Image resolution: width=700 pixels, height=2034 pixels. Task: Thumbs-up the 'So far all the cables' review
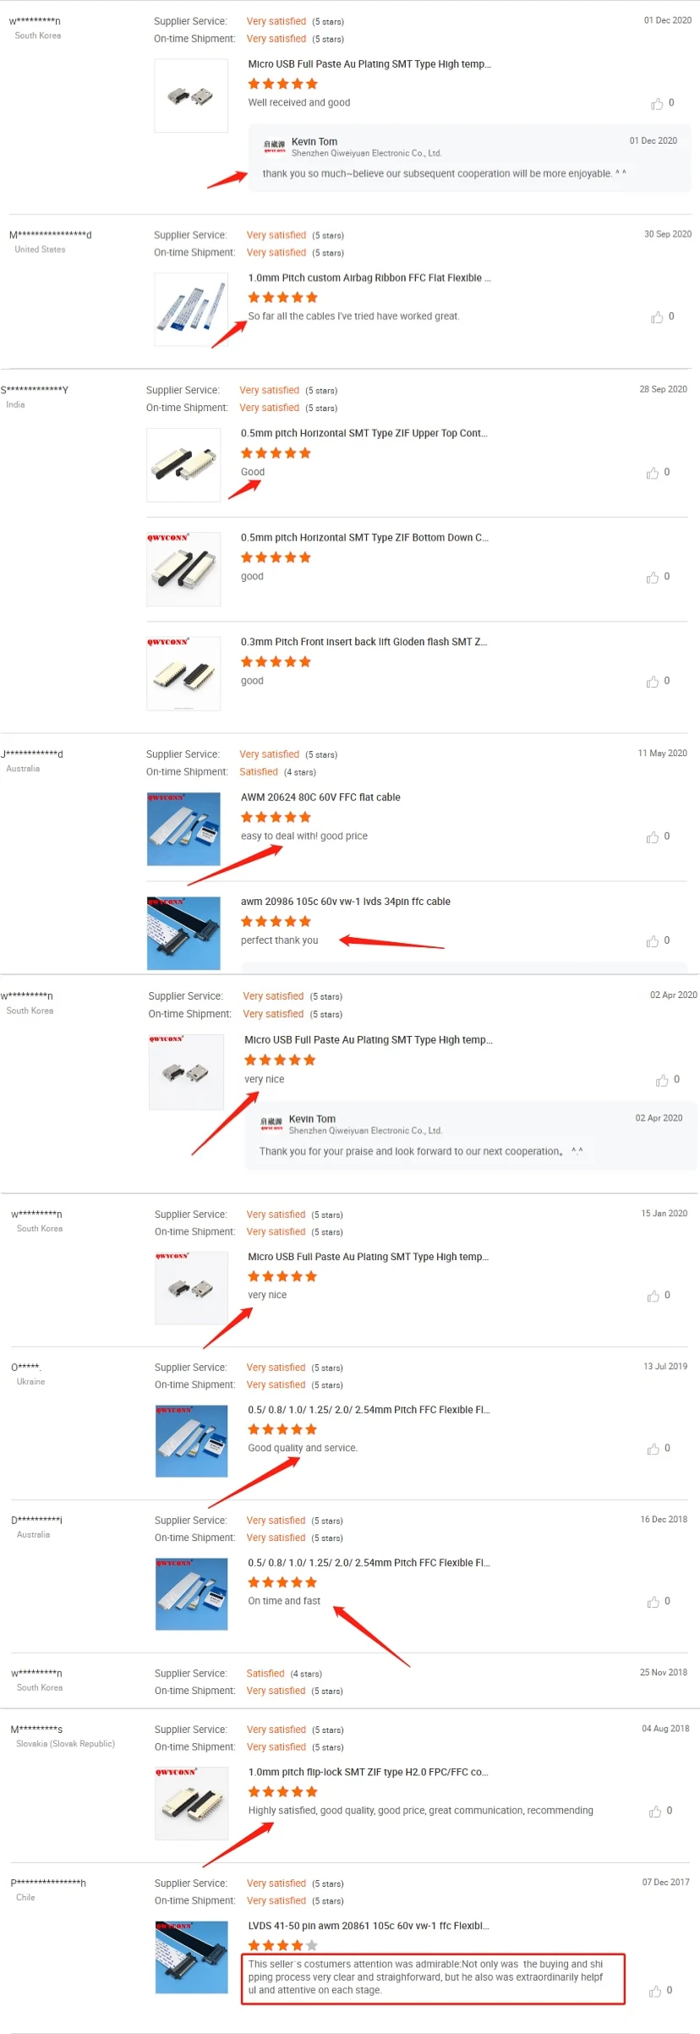(657, 318)
